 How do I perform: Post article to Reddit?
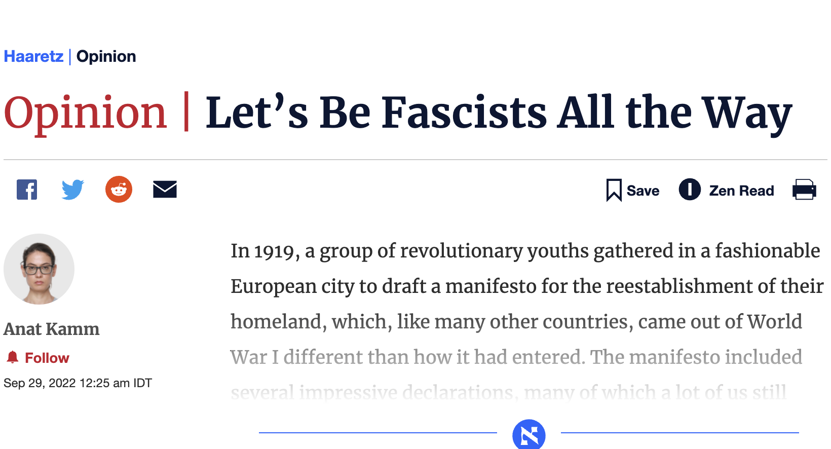(119, 190)
